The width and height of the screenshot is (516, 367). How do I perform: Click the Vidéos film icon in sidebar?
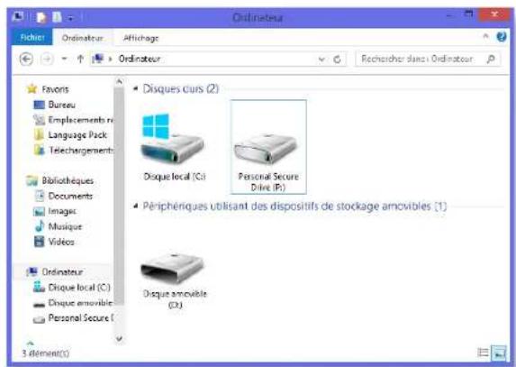point(39,242)
